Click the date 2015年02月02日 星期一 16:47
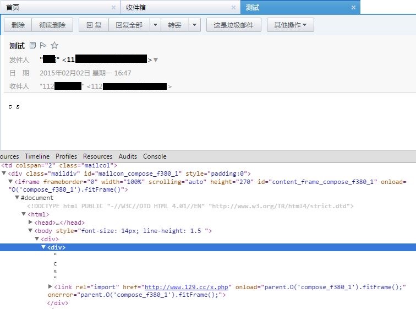This screenshot has width=416, height=309. point(85,73)
